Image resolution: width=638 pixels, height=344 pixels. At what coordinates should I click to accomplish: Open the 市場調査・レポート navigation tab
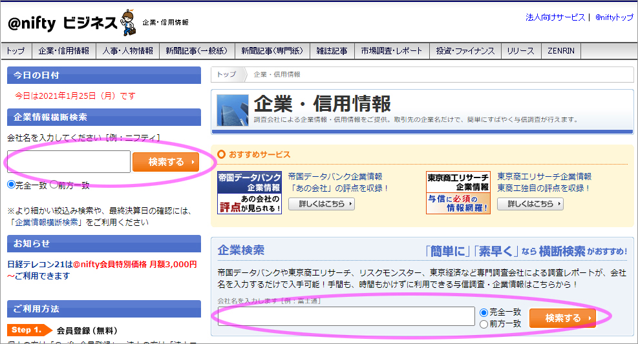[392, 51]
